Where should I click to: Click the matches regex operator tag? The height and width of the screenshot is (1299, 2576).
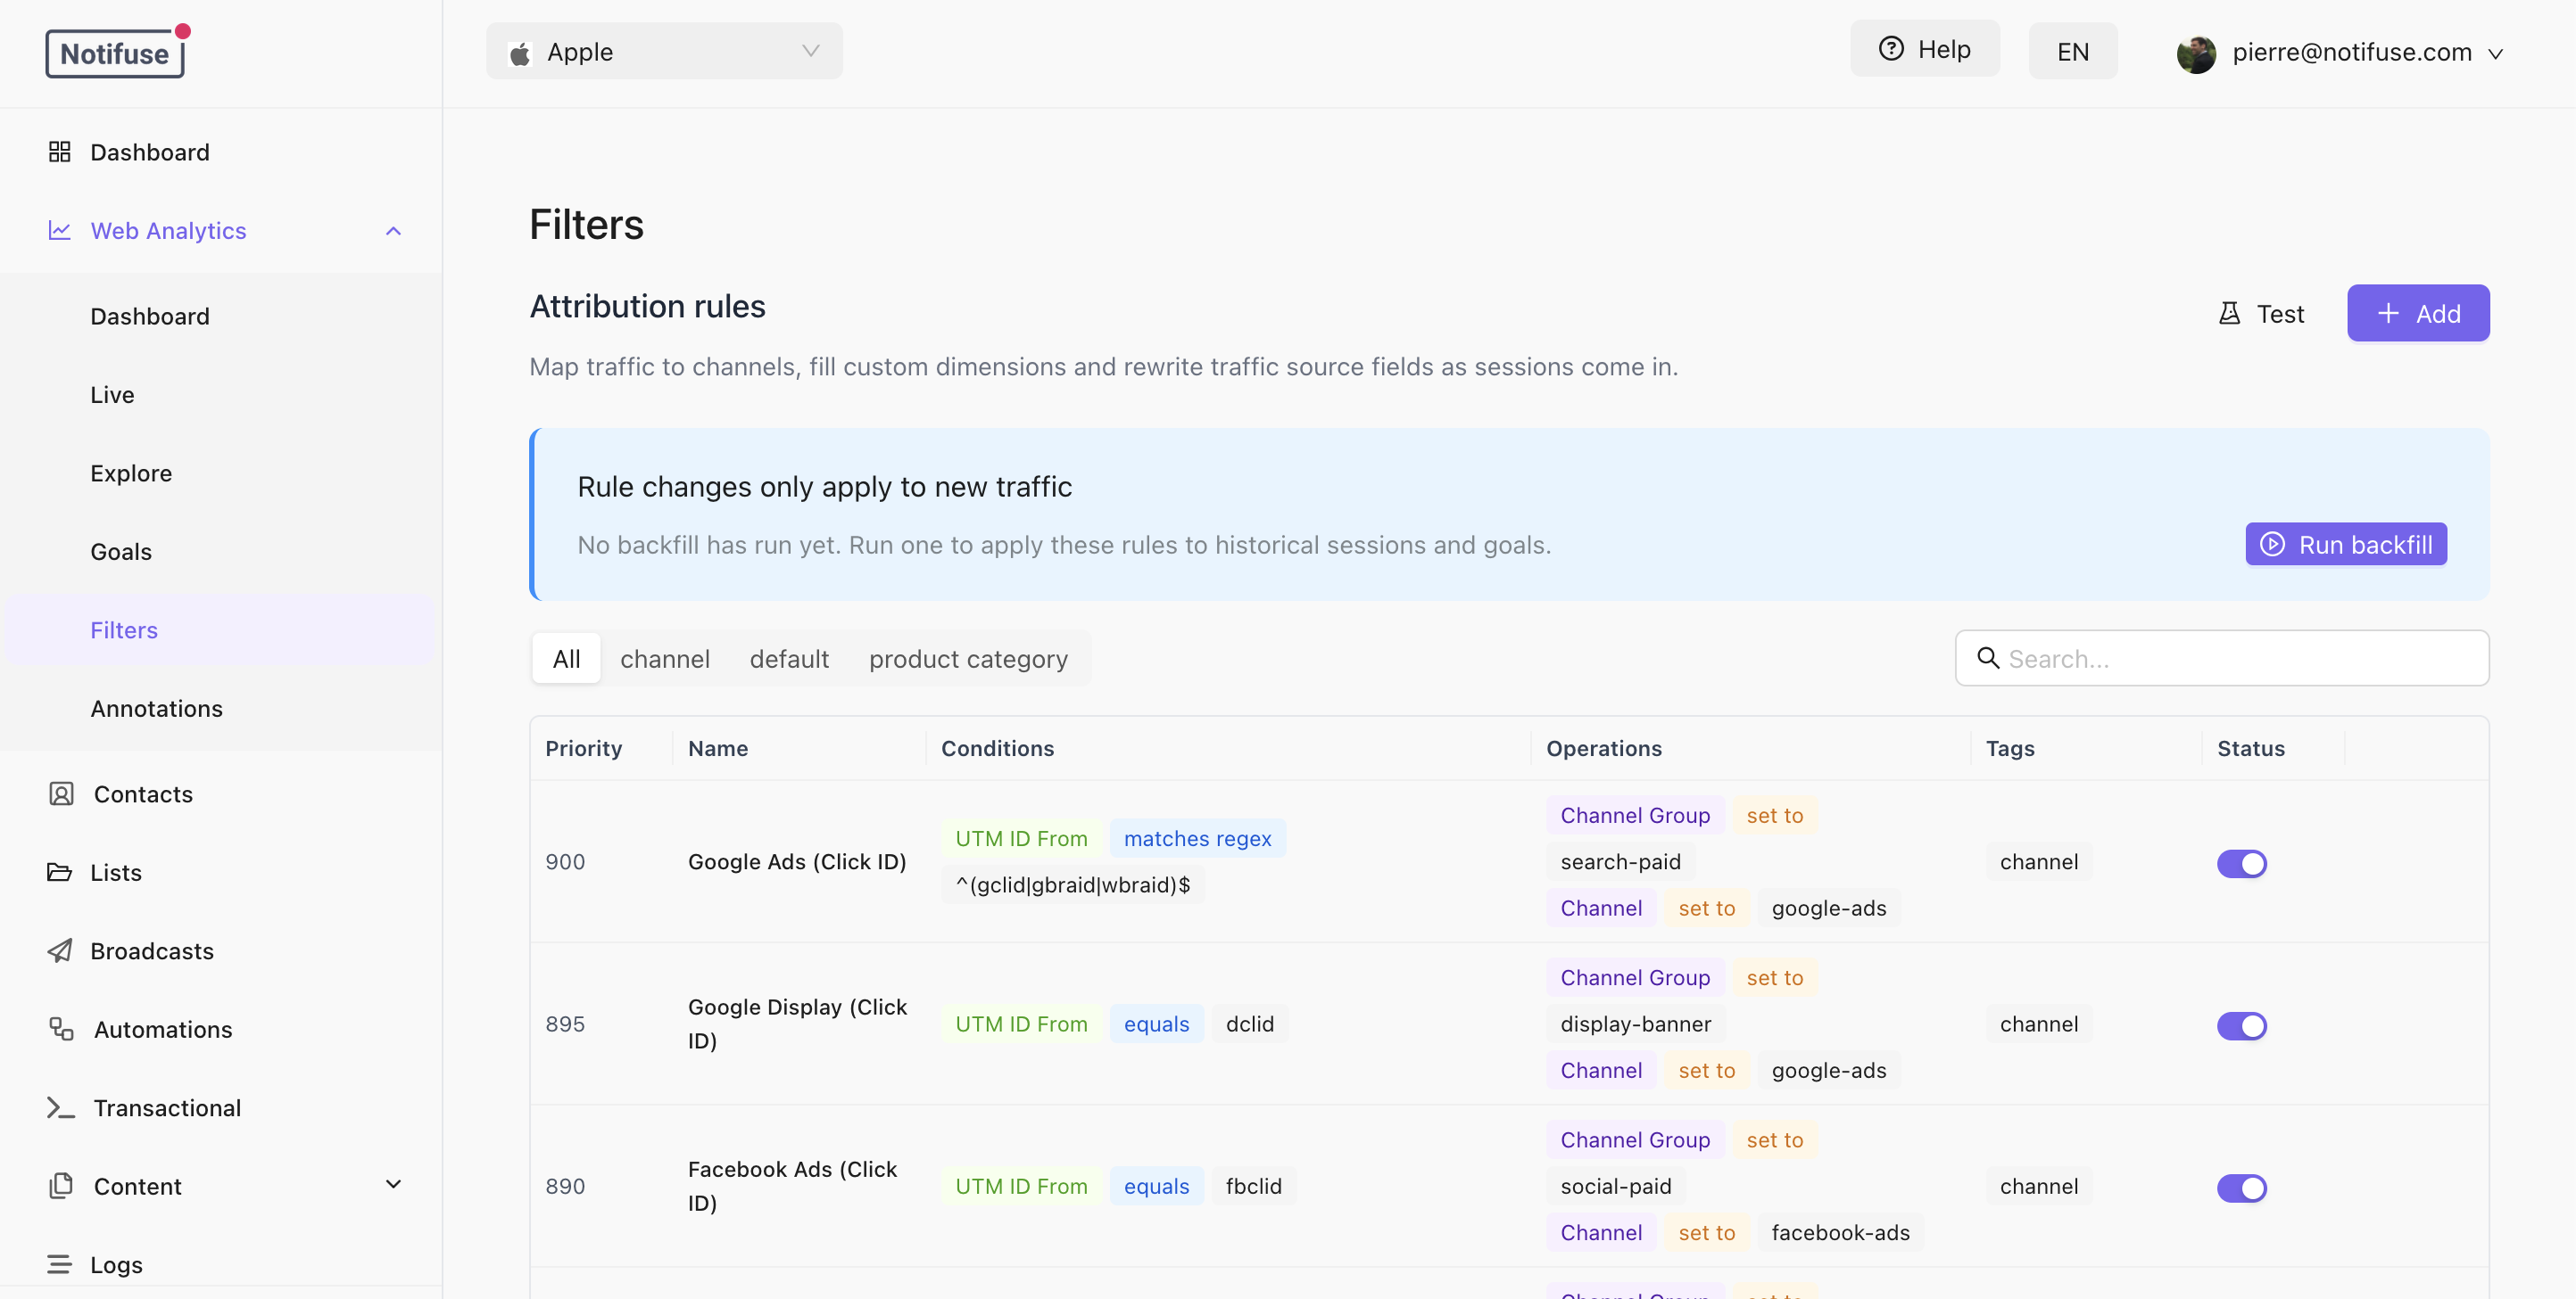coord(1197,838)
